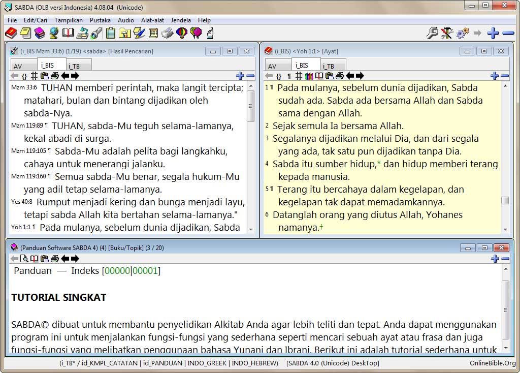Click the colored pencils icon in Yoh 1:1 pane
Viewport: 520px width, 373px height.
point(309,76)
